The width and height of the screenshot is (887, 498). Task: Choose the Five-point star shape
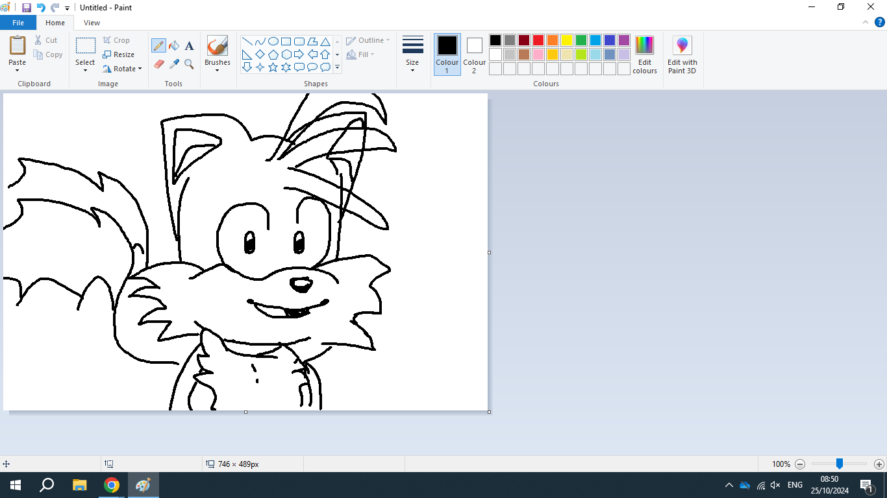click(x=273, y=67)
